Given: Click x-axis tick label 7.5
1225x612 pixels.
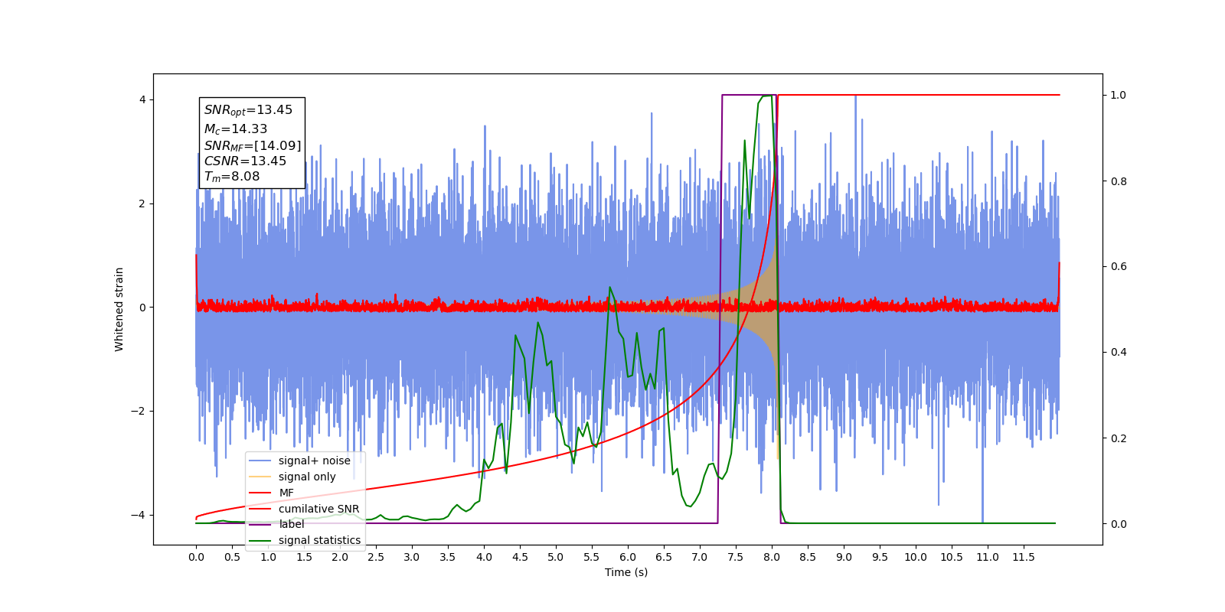Looking at the screenshot, I should [736, 557].
